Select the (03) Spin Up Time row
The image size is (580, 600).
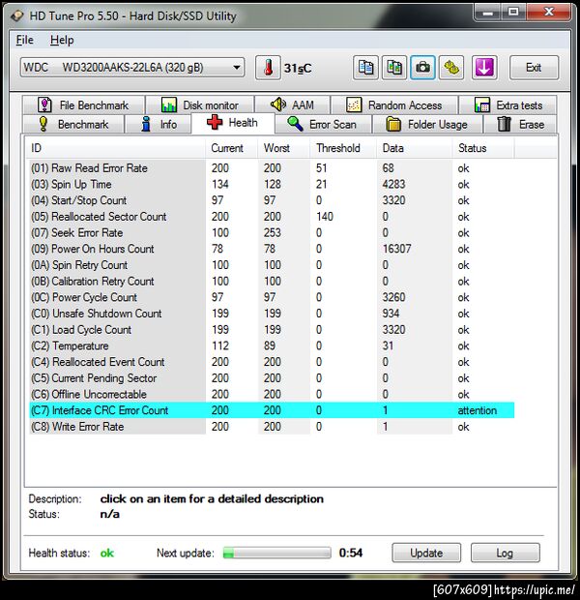pyautogui.click(x=272, y=184)
